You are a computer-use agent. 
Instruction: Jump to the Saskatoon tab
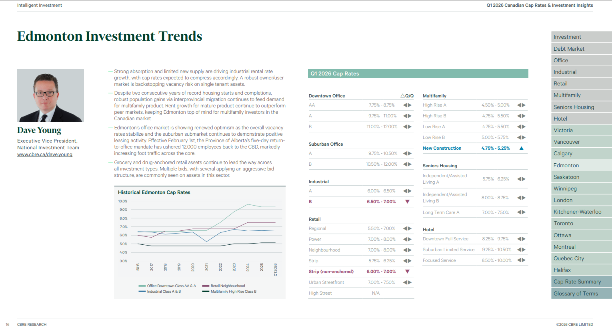[x=582, y=177]
